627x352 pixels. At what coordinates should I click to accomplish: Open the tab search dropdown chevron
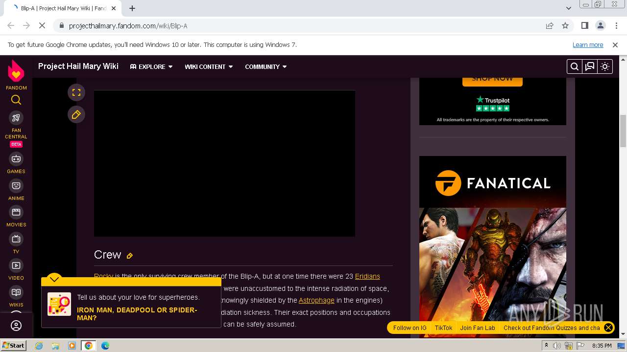coord(568,8)
